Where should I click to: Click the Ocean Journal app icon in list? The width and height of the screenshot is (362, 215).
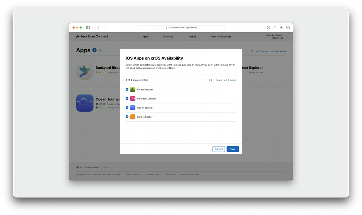[x=133, y=107]
